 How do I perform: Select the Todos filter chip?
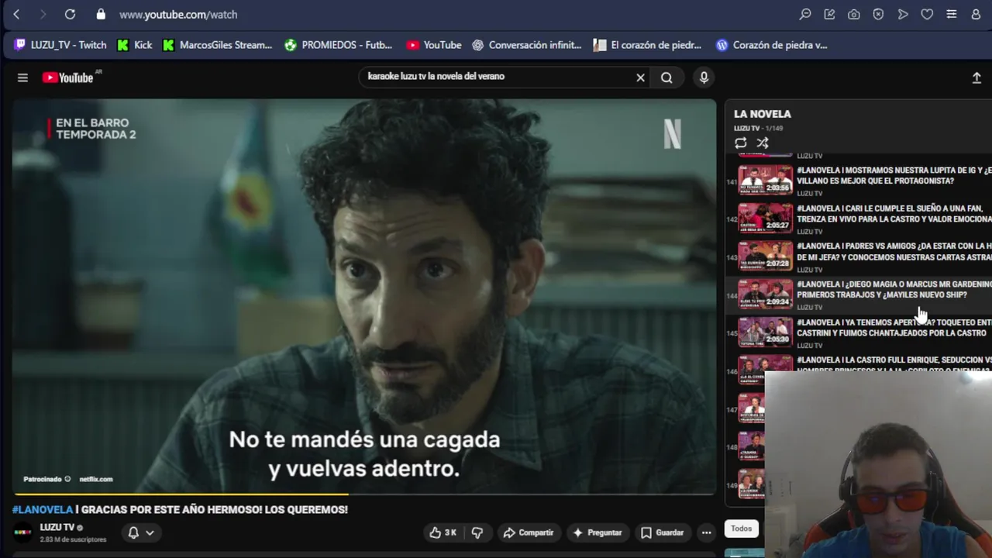point(741,529)
